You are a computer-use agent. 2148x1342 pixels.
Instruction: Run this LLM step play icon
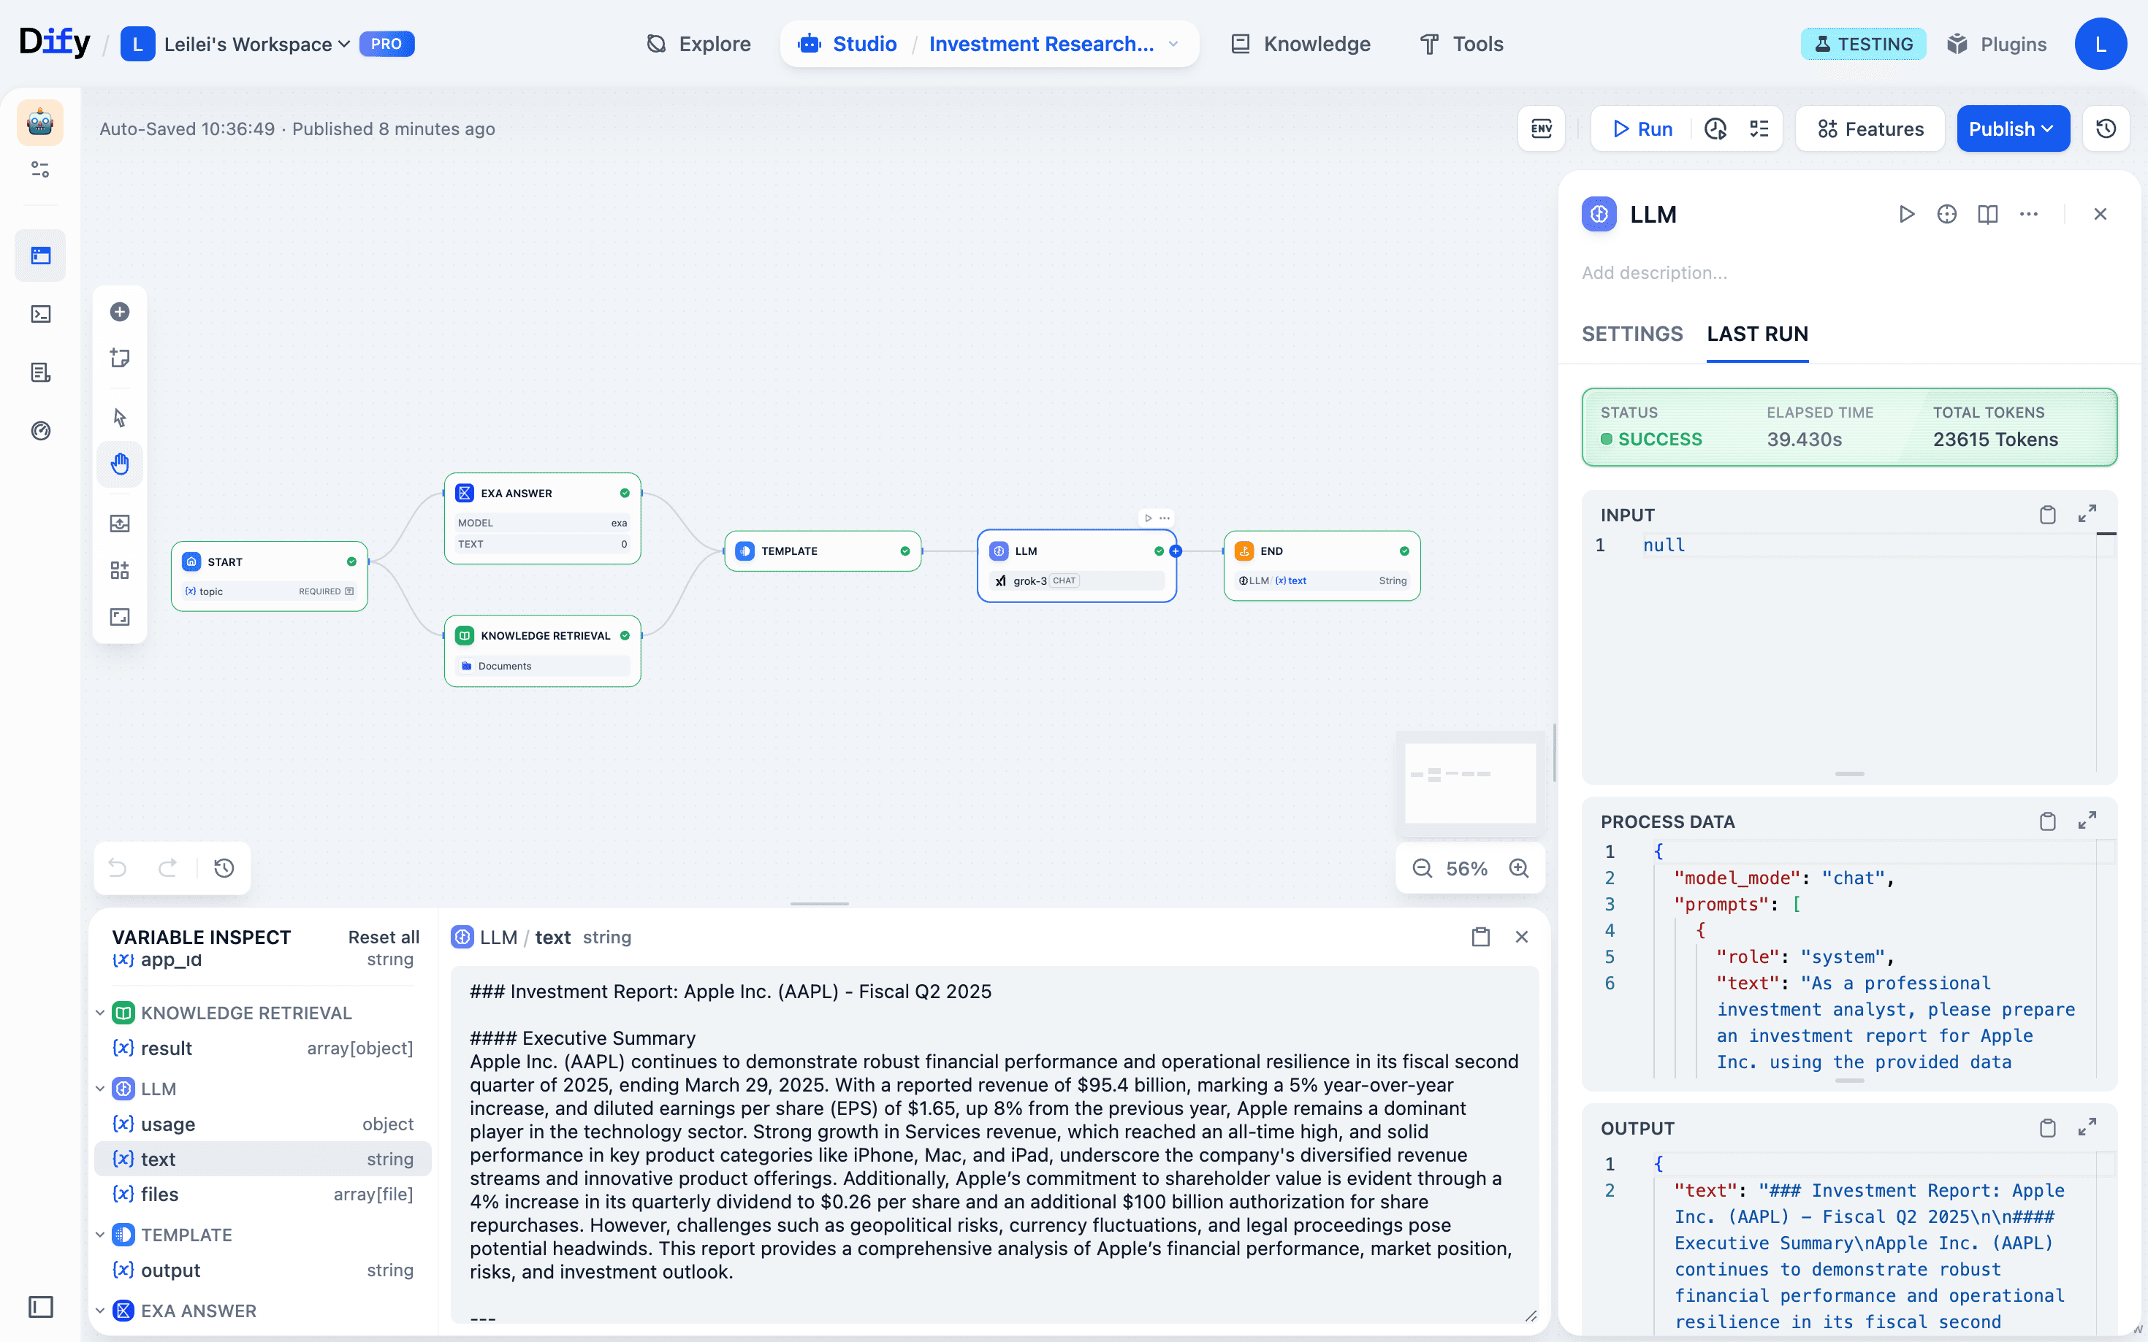click(1905, 214)
